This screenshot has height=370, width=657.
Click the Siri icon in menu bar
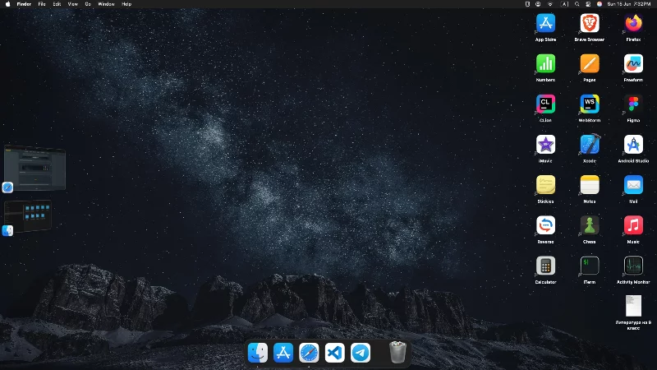[x=600, y=4]
